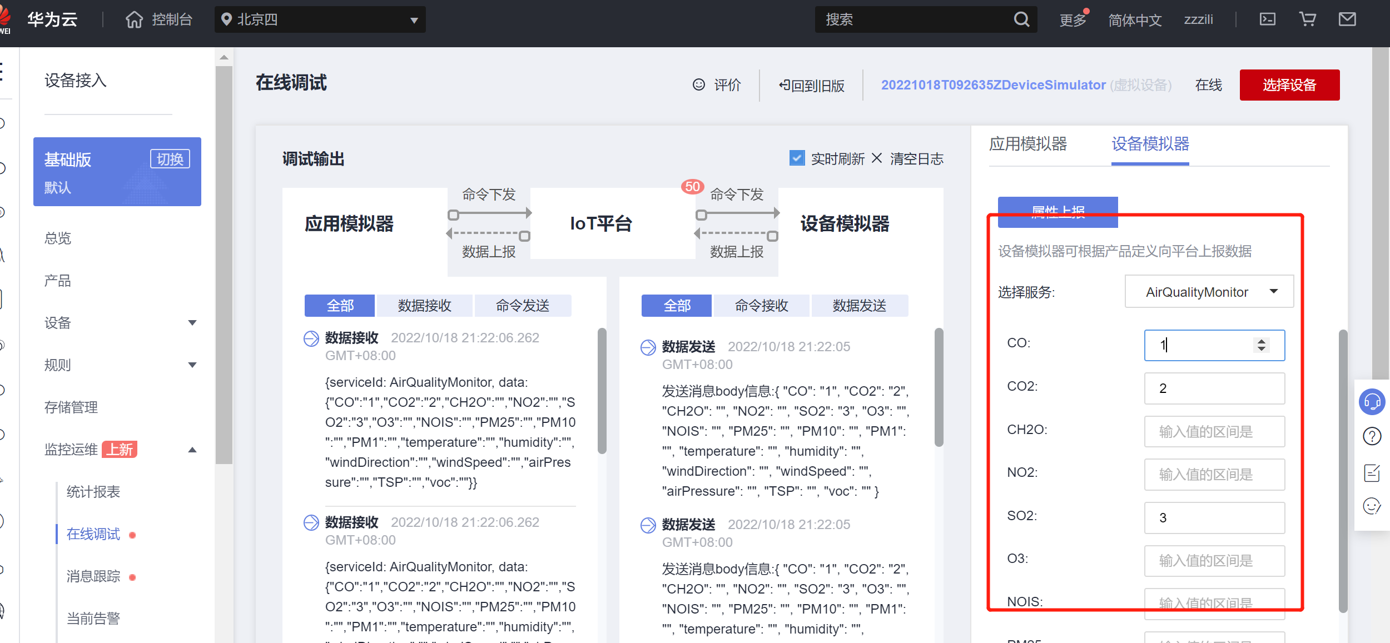Click the smiley satisfaction icon

pyautogui.click(x=1372, y=506)
